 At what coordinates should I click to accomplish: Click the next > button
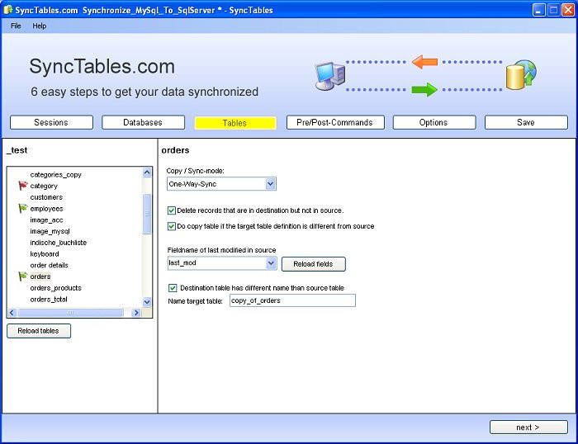tap(528, 427)
